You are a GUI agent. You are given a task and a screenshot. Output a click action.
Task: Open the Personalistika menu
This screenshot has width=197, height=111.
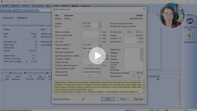[x=38, y=6]
